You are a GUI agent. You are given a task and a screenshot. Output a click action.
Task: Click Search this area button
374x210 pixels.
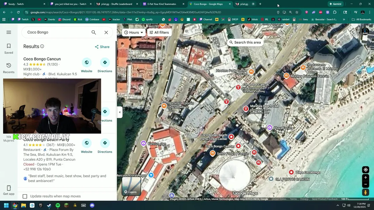(245, 42)
